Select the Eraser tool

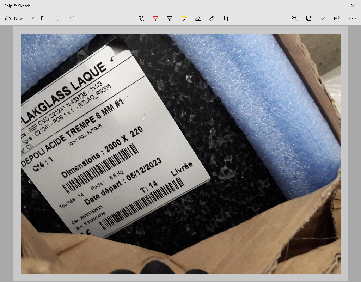198,18
